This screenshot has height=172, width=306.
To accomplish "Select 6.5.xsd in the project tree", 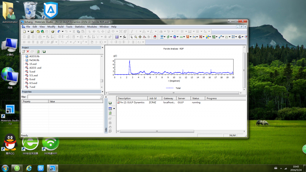I will pos(33,83).
